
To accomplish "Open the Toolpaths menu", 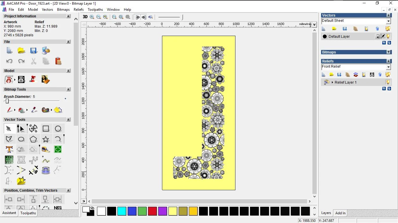I will 95,10.
